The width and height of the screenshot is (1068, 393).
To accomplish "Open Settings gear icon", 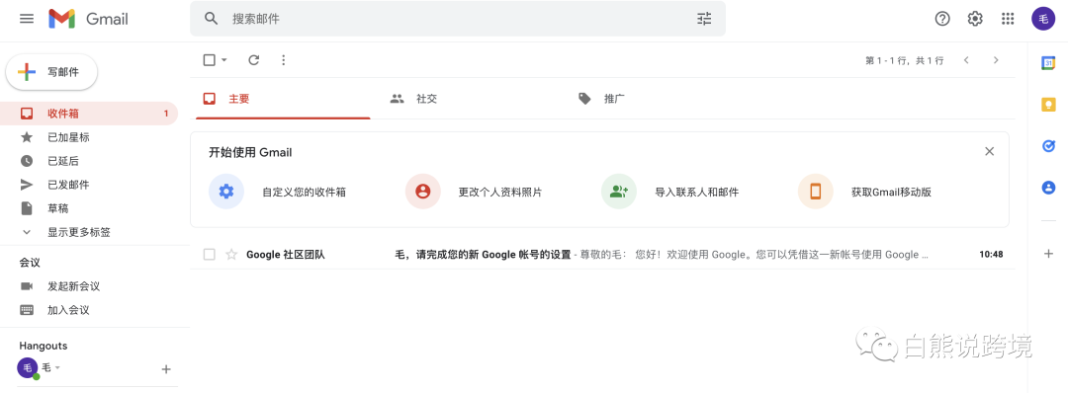I will click(975, 19).
